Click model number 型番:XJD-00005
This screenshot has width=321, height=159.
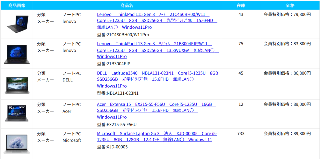[112, 147]
